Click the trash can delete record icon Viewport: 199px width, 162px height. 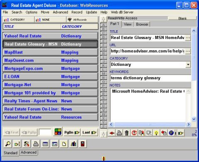(126, 133)
